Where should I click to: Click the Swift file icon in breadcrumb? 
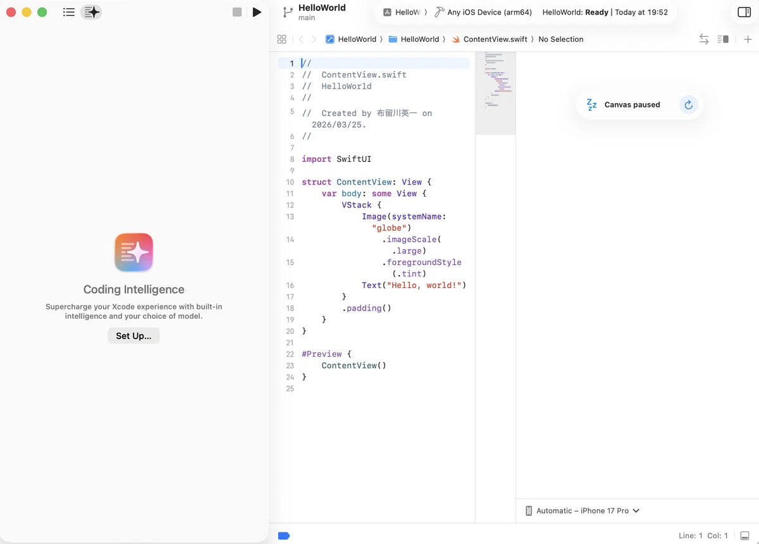coord(455,39)
